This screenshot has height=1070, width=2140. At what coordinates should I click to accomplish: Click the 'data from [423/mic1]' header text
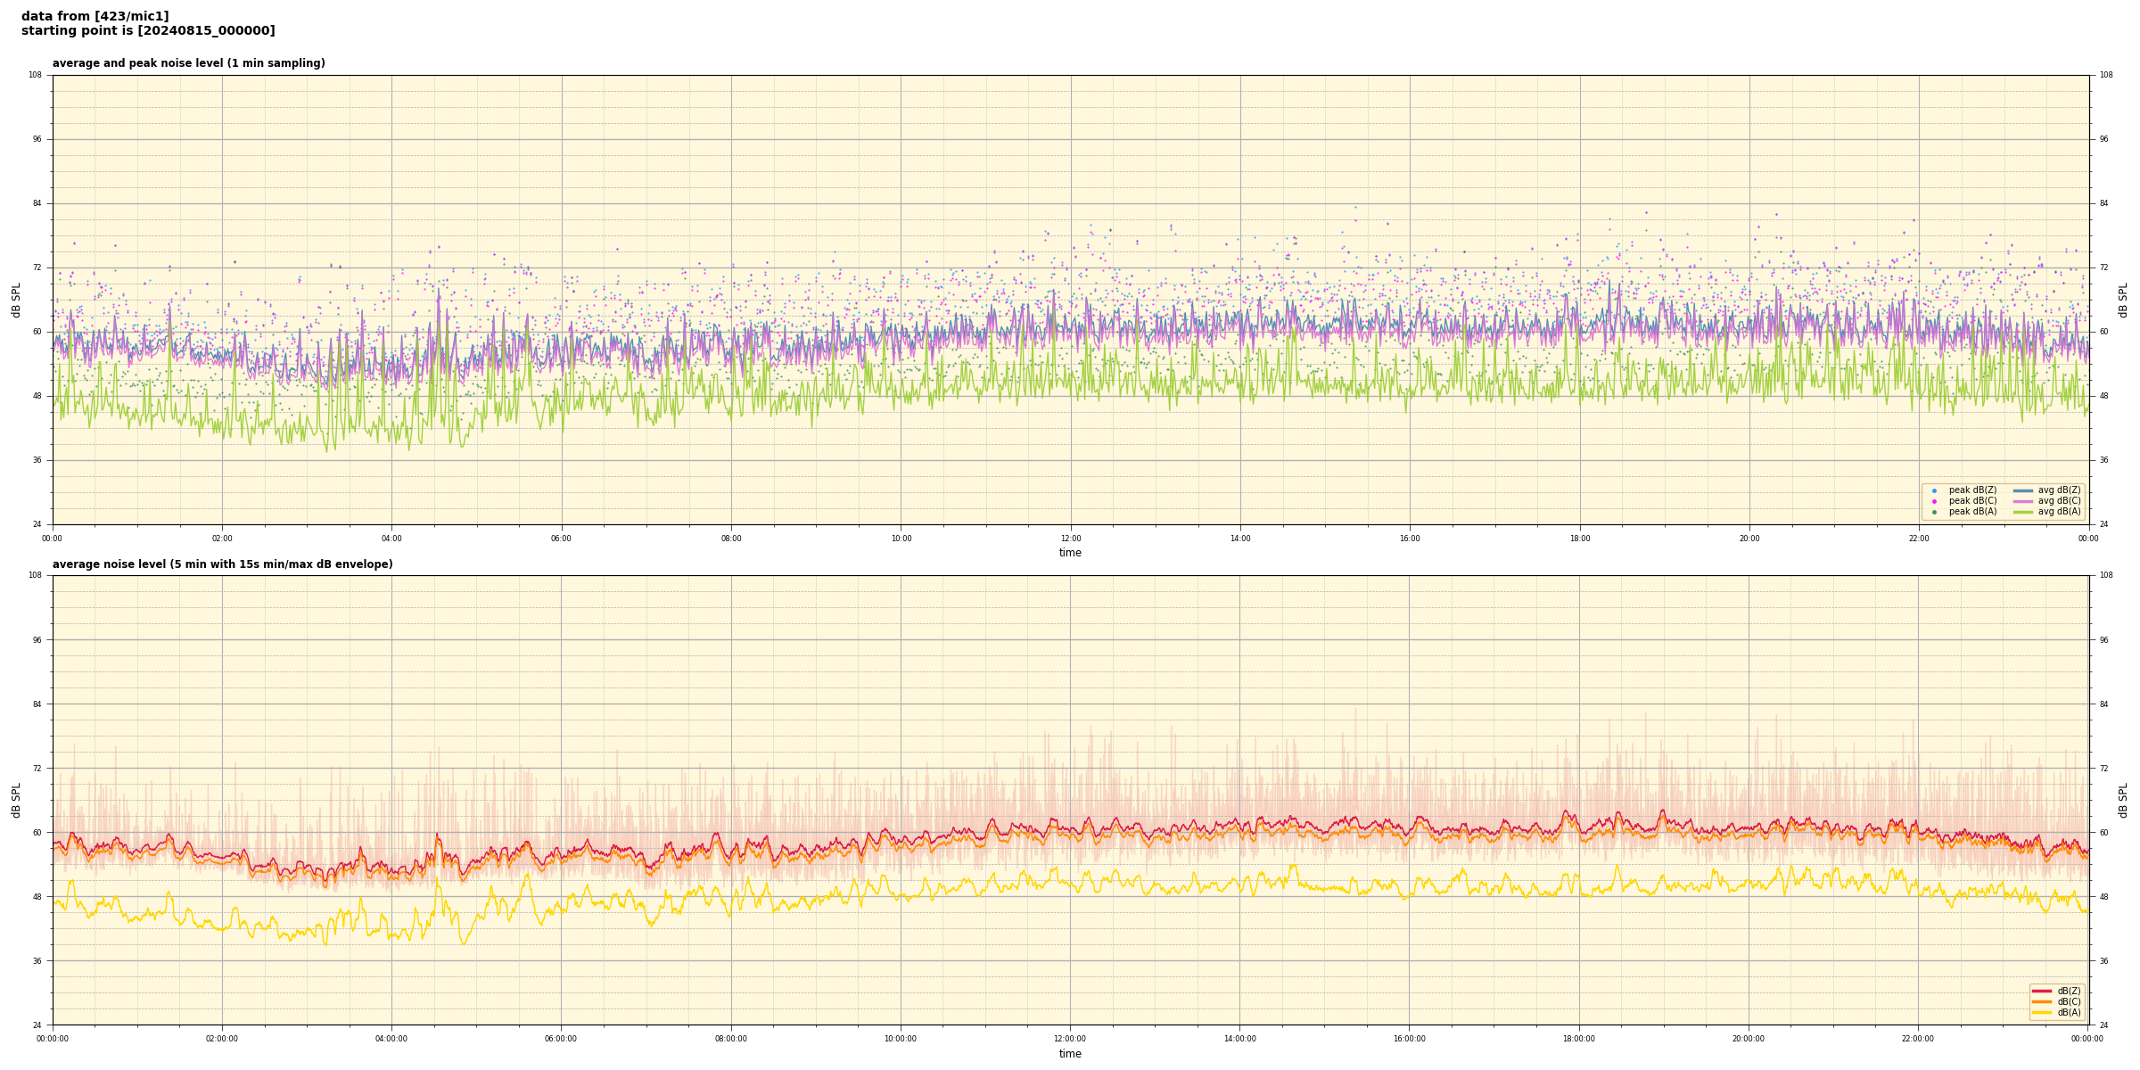click(x=95, y=16)
